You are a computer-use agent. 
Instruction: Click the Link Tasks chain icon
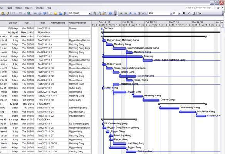point(35,13)
